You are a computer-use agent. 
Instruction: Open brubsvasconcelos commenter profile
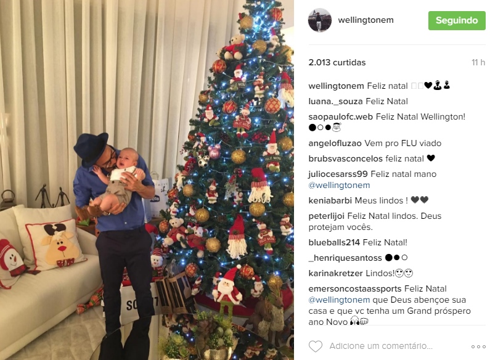pos(345,159)
